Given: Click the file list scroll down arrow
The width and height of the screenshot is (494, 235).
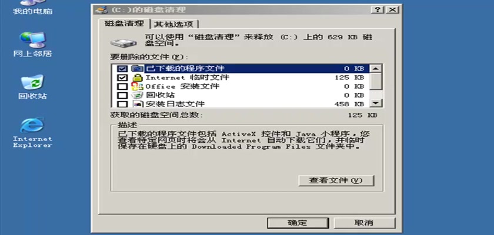Looking at the screenshot, I should pyautogui.click(x=376, y=103).
